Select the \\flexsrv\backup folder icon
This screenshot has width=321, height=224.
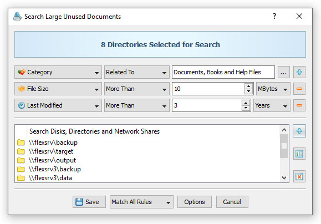pos(21,142)
